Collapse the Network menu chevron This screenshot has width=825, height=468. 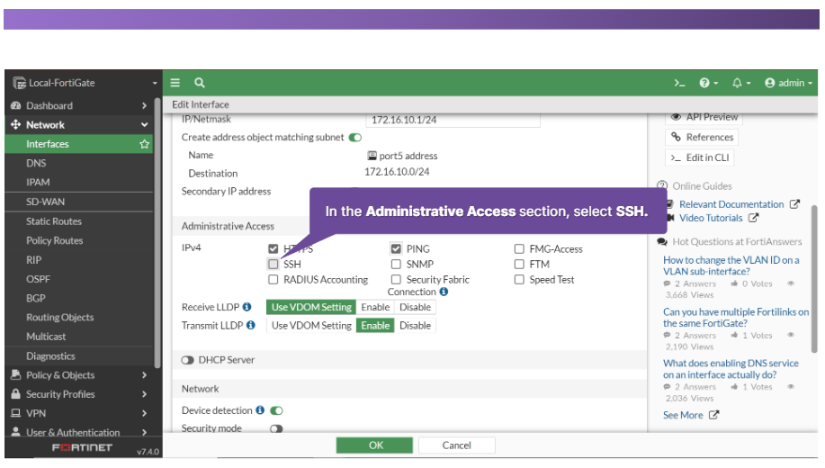point(144,125)
